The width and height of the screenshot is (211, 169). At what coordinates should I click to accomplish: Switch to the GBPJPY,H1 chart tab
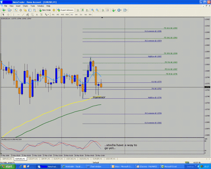pyautogui.click(x=46, y=159)
